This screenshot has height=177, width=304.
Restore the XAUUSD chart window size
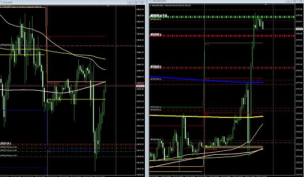tap(294, 1)
